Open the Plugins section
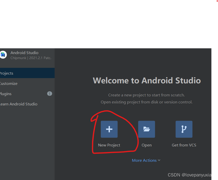The width and height of the screenshot is (218, 180). (x=27, y=94)
